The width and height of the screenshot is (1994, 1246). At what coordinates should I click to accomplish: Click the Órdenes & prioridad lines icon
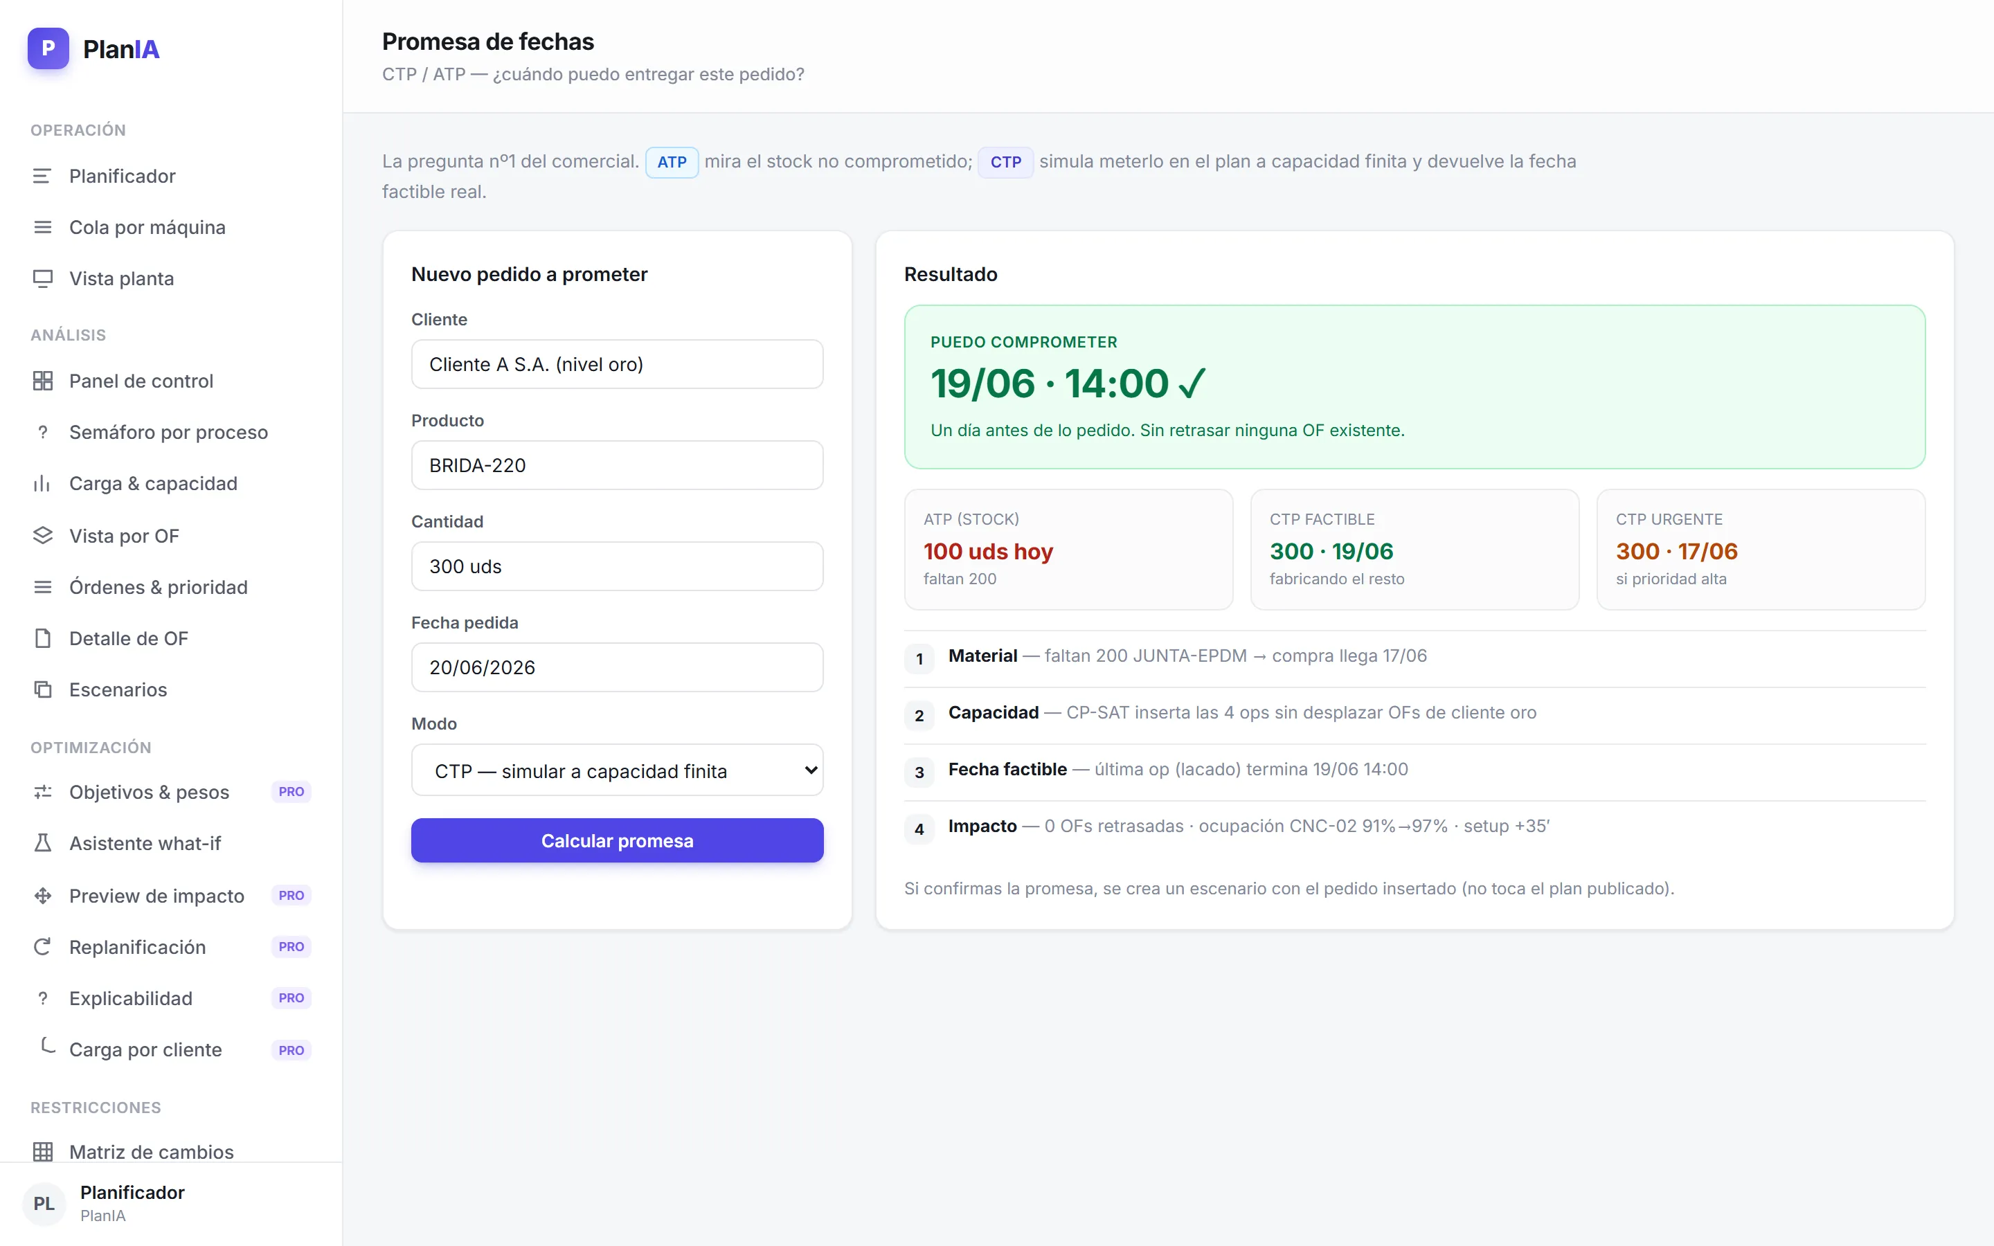[42, 587]
